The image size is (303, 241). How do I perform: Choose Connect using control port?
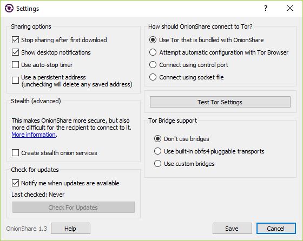click(153, 65)
